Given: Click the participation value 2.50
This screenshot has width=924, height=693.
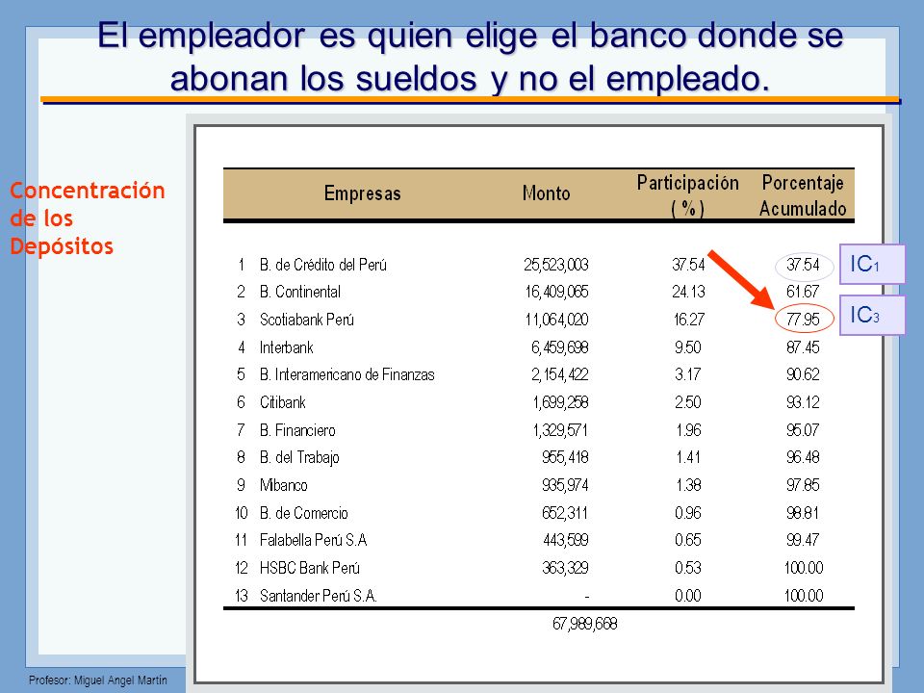Looking at the screenshot, I should pos(687,402).
